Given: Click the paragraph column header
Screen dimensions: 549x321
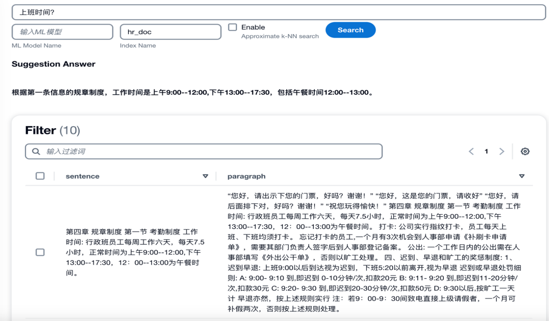Looking at the screenshot, I should (x=247, y=176).
